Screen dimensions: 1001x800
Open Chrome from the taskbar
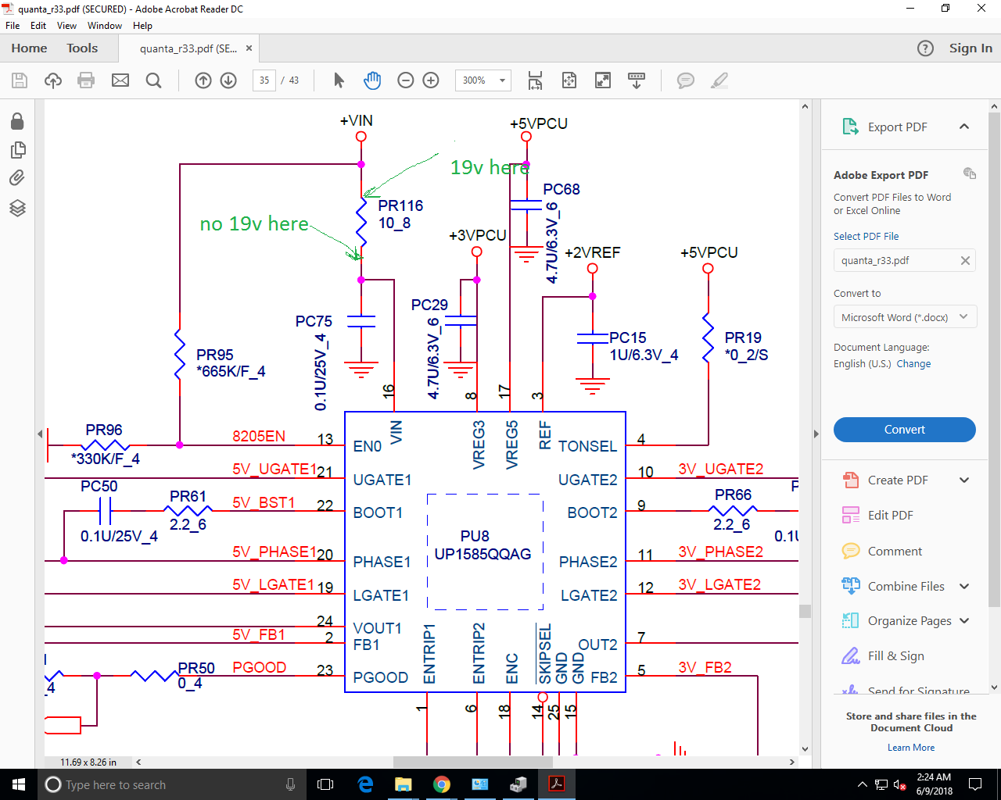tap(442, 784)
